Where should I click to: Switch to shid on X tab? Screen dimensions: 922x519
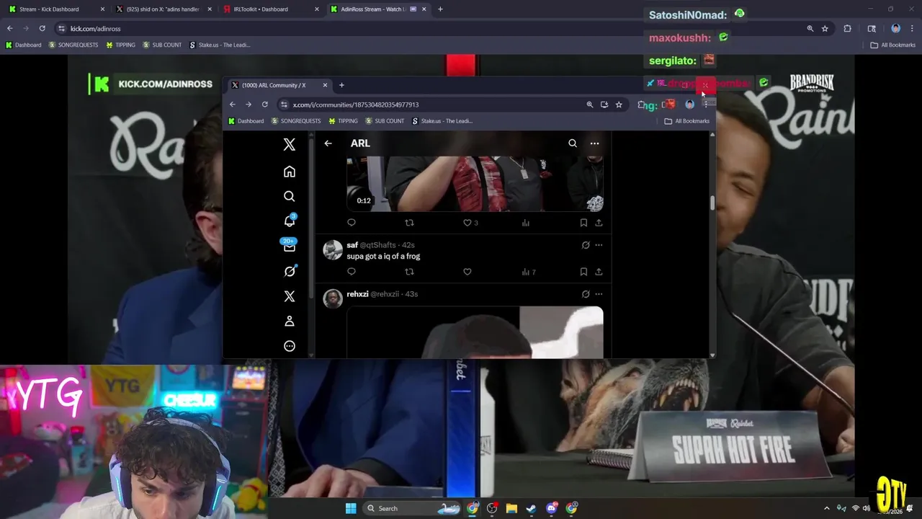click(x=163, y=9)
